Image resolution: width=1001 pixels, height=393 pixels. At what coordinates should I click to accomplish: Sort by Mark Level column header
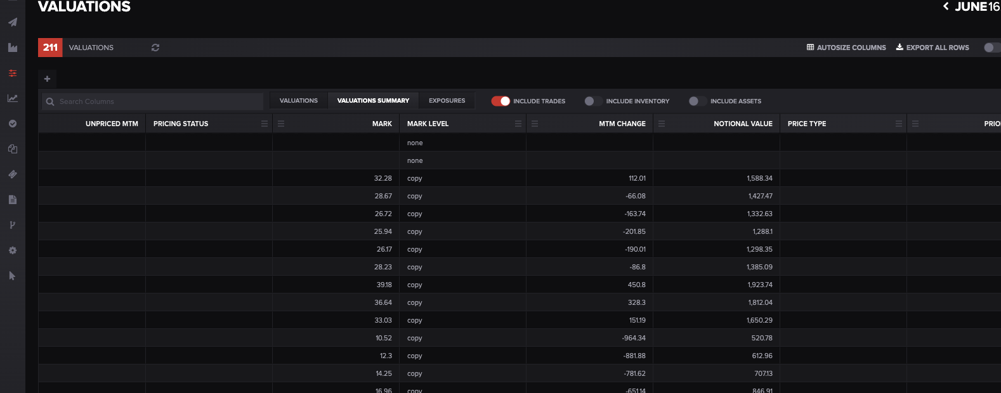428,124
